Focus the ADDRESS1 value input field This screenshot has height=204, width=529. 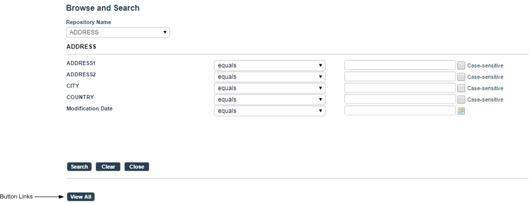(x=400, y=65)
